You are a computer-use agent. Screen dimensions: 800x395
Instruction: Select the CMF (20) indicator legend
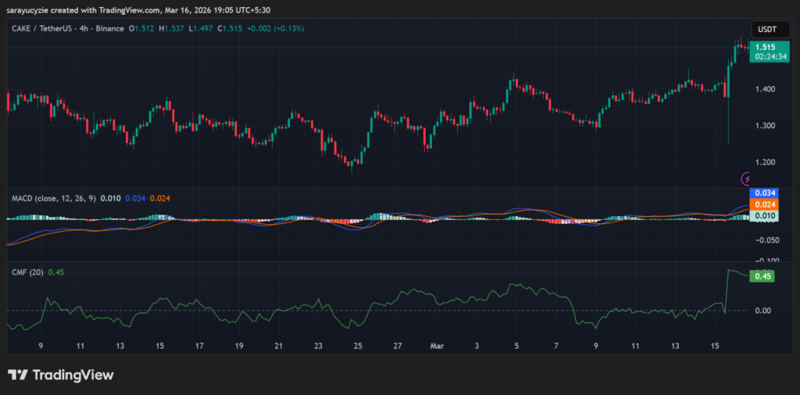[27, 272]
